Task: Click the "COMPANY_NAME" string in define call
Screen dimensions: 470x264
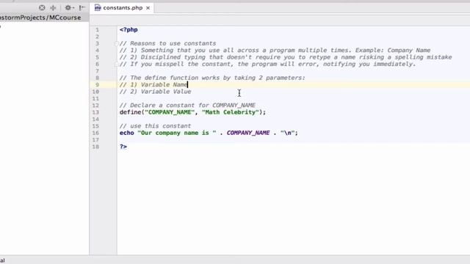Action: tap(170, 112)
